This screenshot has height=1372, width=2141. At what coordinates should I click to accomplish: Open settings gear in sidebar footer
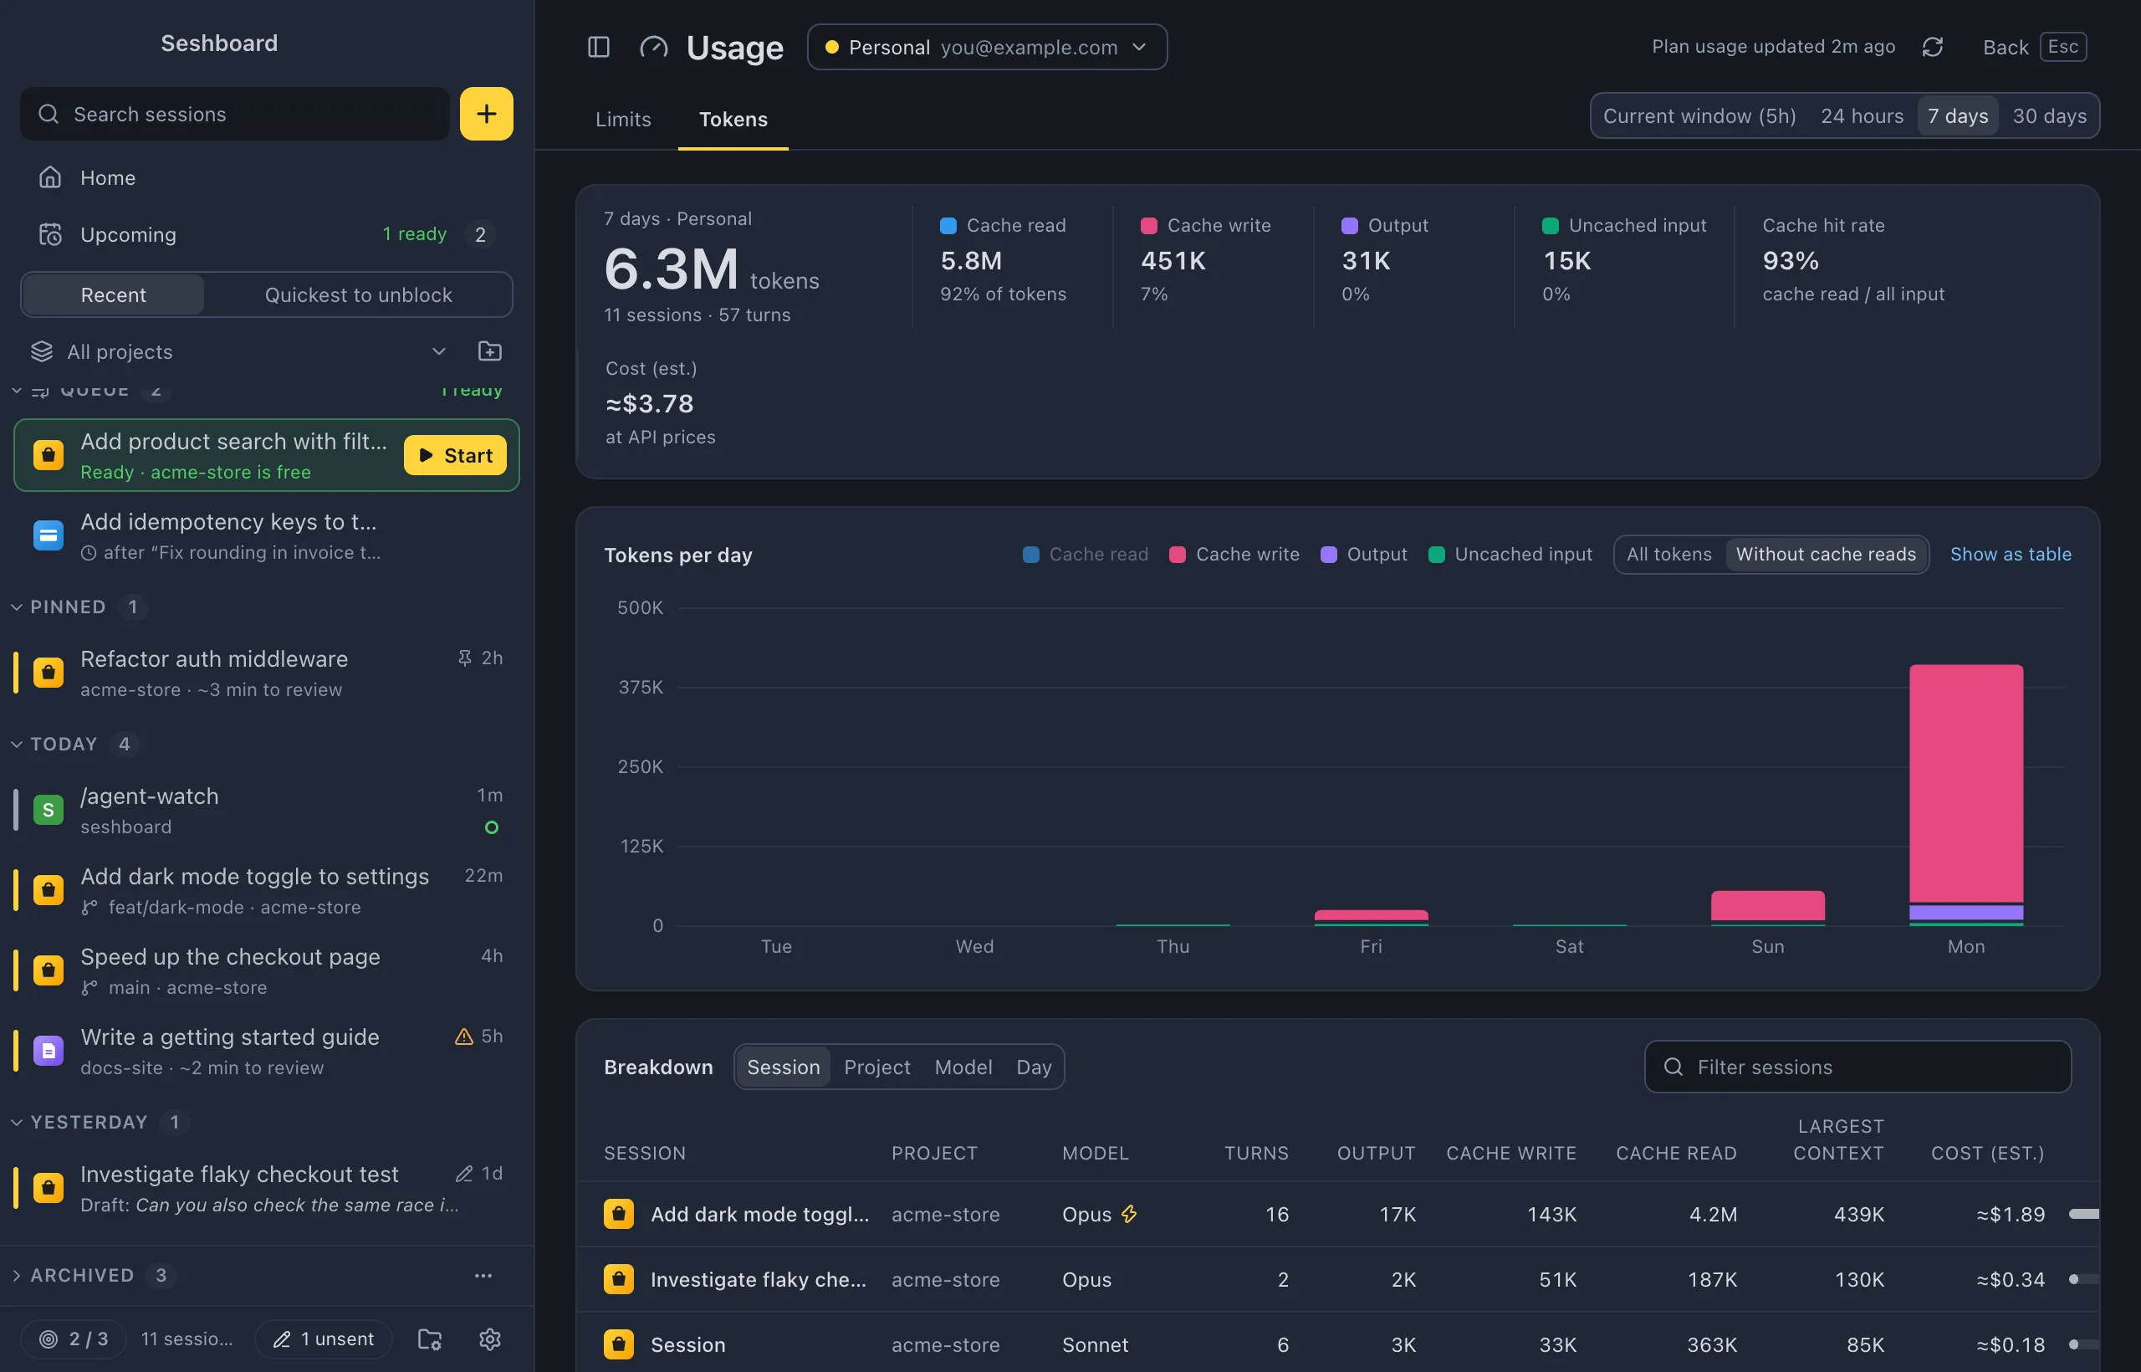490,1339
